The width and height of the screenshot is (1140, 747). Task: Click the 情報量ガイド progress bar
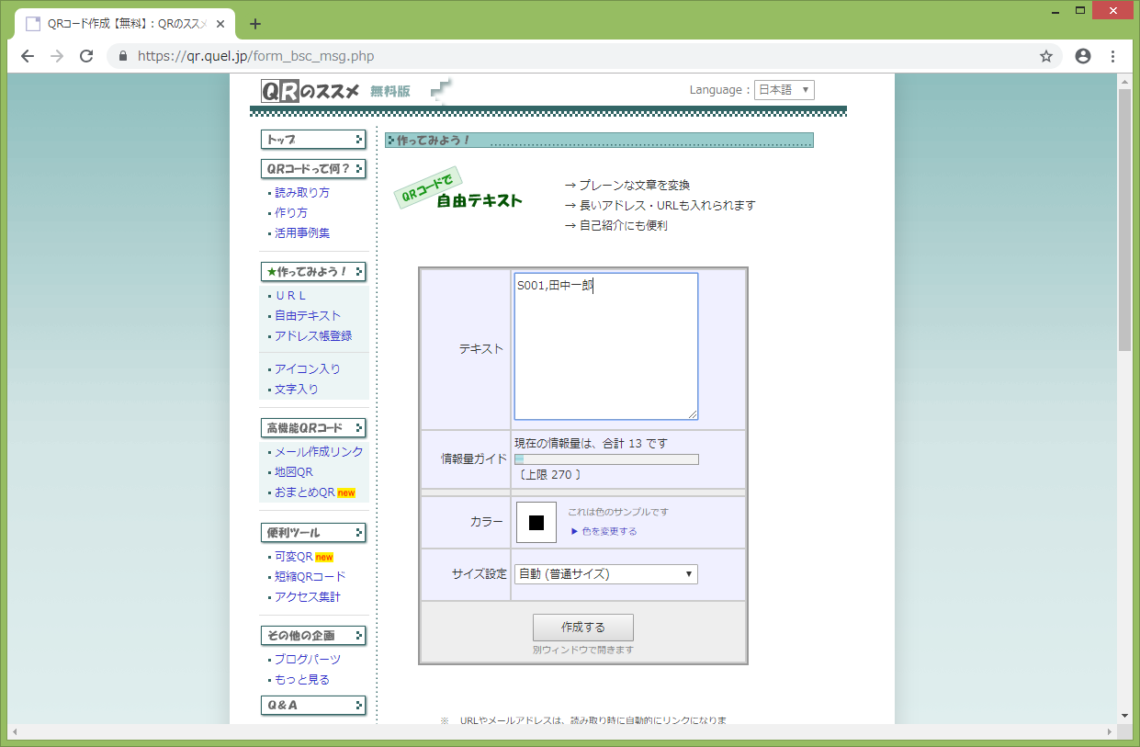(606, 459)
